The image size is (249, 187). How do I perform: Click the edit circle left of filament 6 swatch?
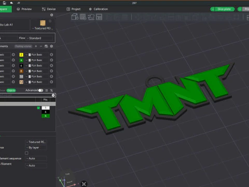(x=13, y=65)
